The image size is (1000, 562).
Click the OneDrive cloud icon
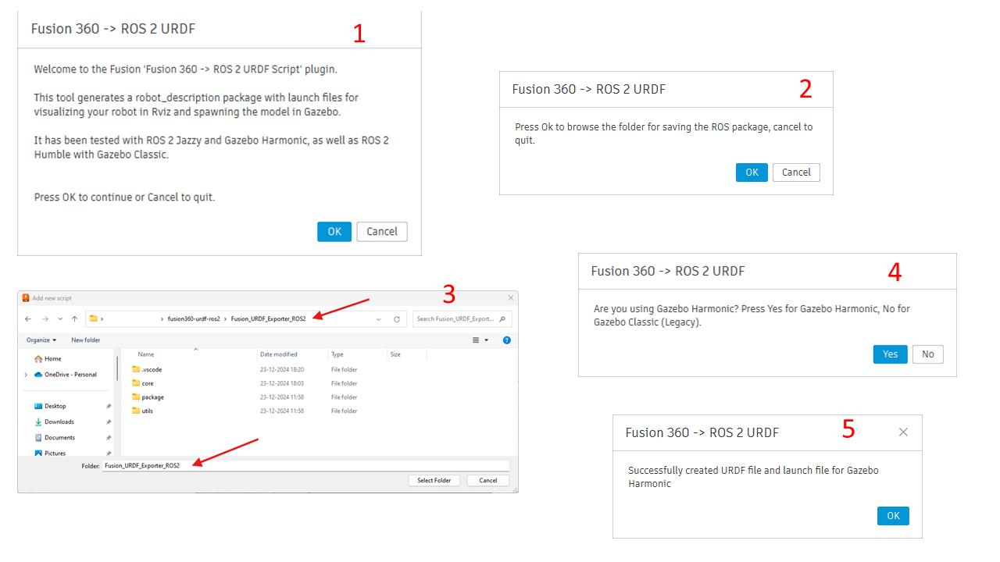[38, 375]
